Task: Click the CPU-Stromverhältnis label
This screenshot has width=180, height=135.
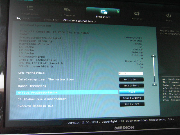Action: coord(36,66)
